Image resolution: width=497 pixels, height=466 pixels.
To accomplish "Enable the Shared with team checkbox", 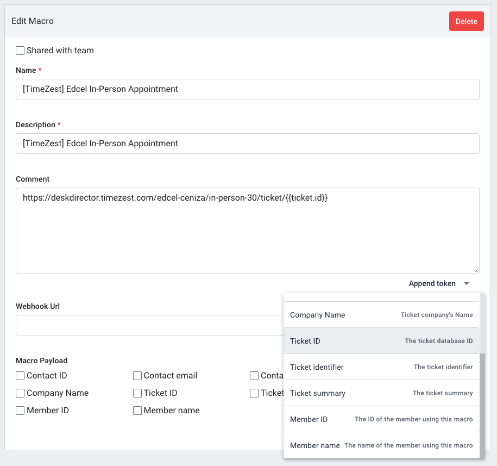I will click(20, 51).
